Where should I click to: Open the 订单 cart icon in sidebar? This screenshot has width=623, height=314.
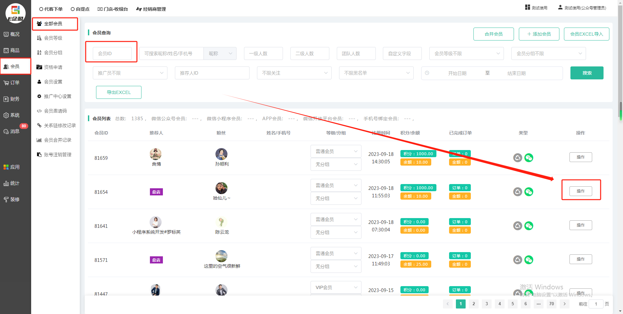click(12, 83)
